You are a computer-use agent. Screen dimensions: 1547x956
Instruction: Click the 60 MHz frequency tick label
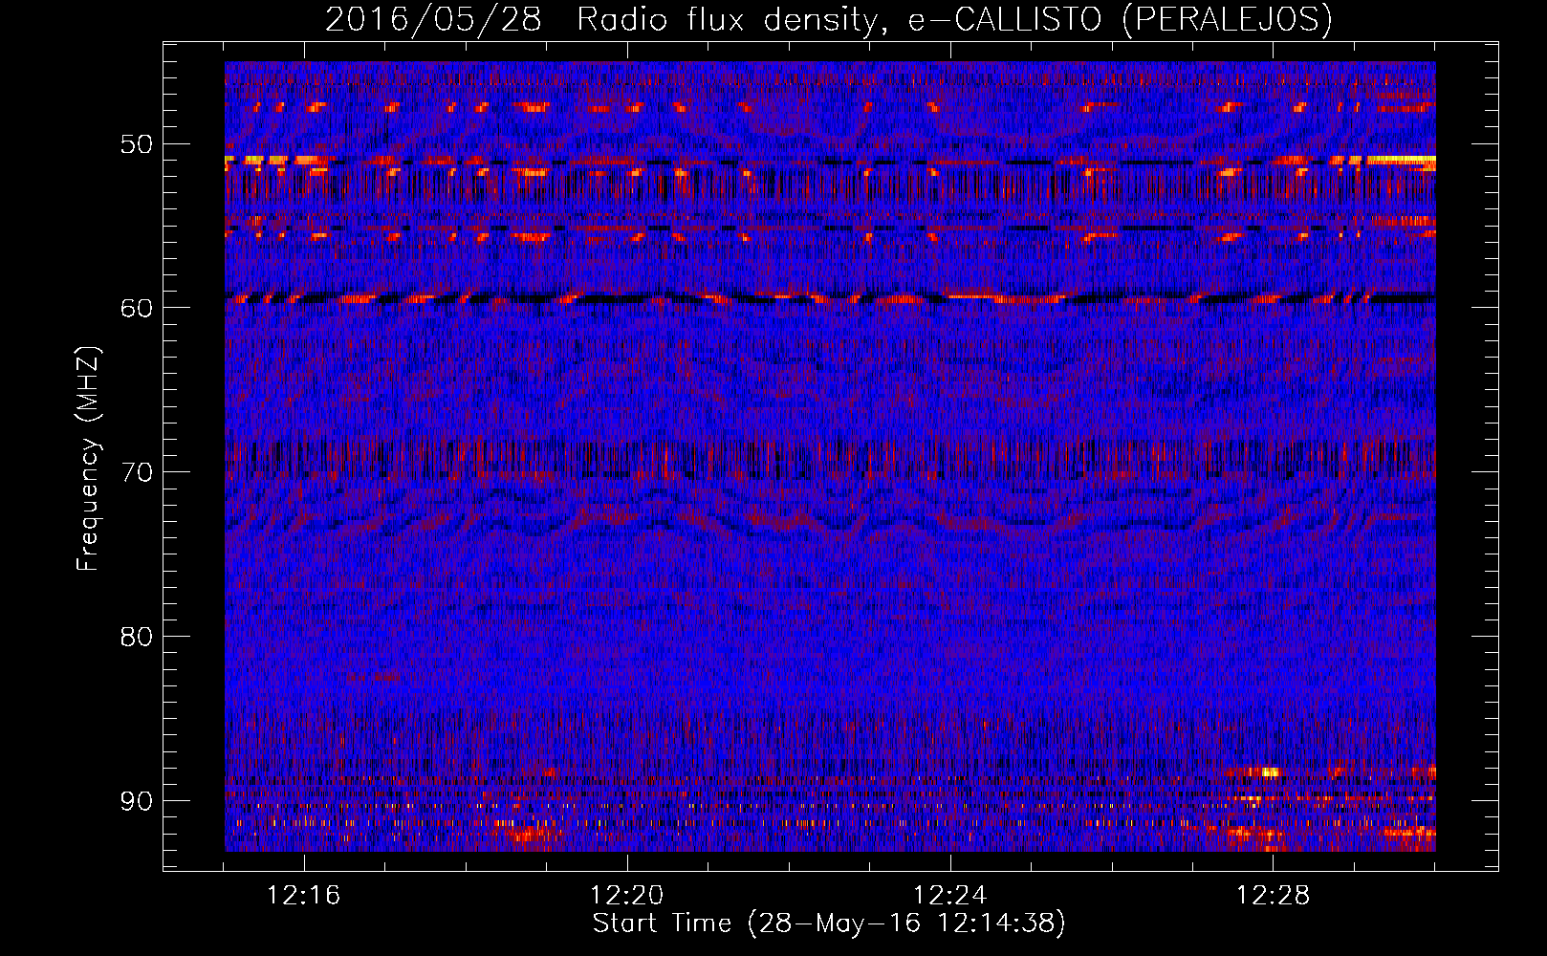[136, 308]
